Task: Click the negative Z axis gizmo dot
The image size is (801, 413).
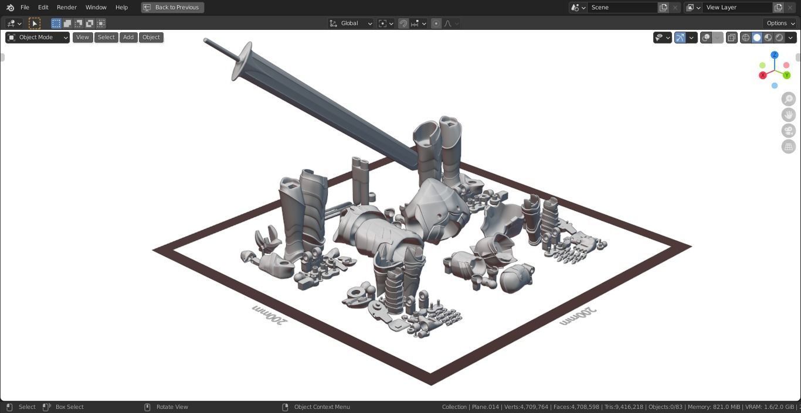Action: point(775,86)
